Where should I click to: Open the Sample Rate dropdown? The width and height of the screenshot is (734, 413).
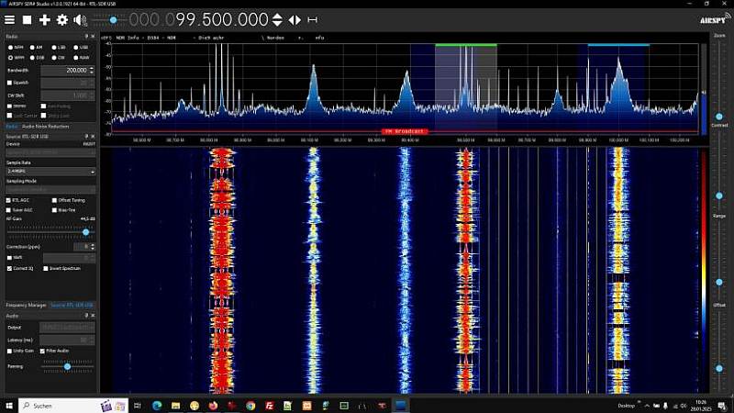point(50,172)
